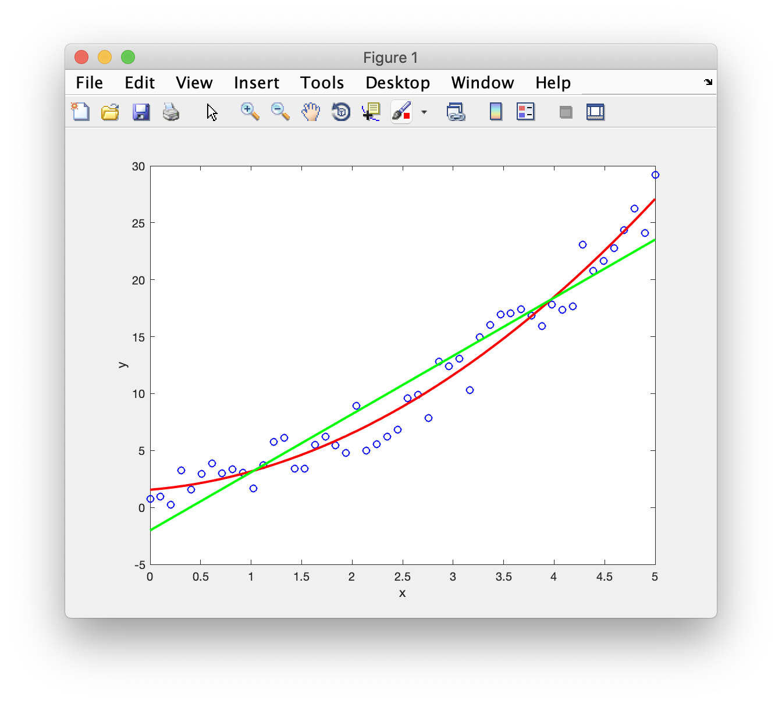The width and height of the screenshot is (782, 704).
Task: Insert a legend using the toolbar icon
Action: [x=525, y=111]
